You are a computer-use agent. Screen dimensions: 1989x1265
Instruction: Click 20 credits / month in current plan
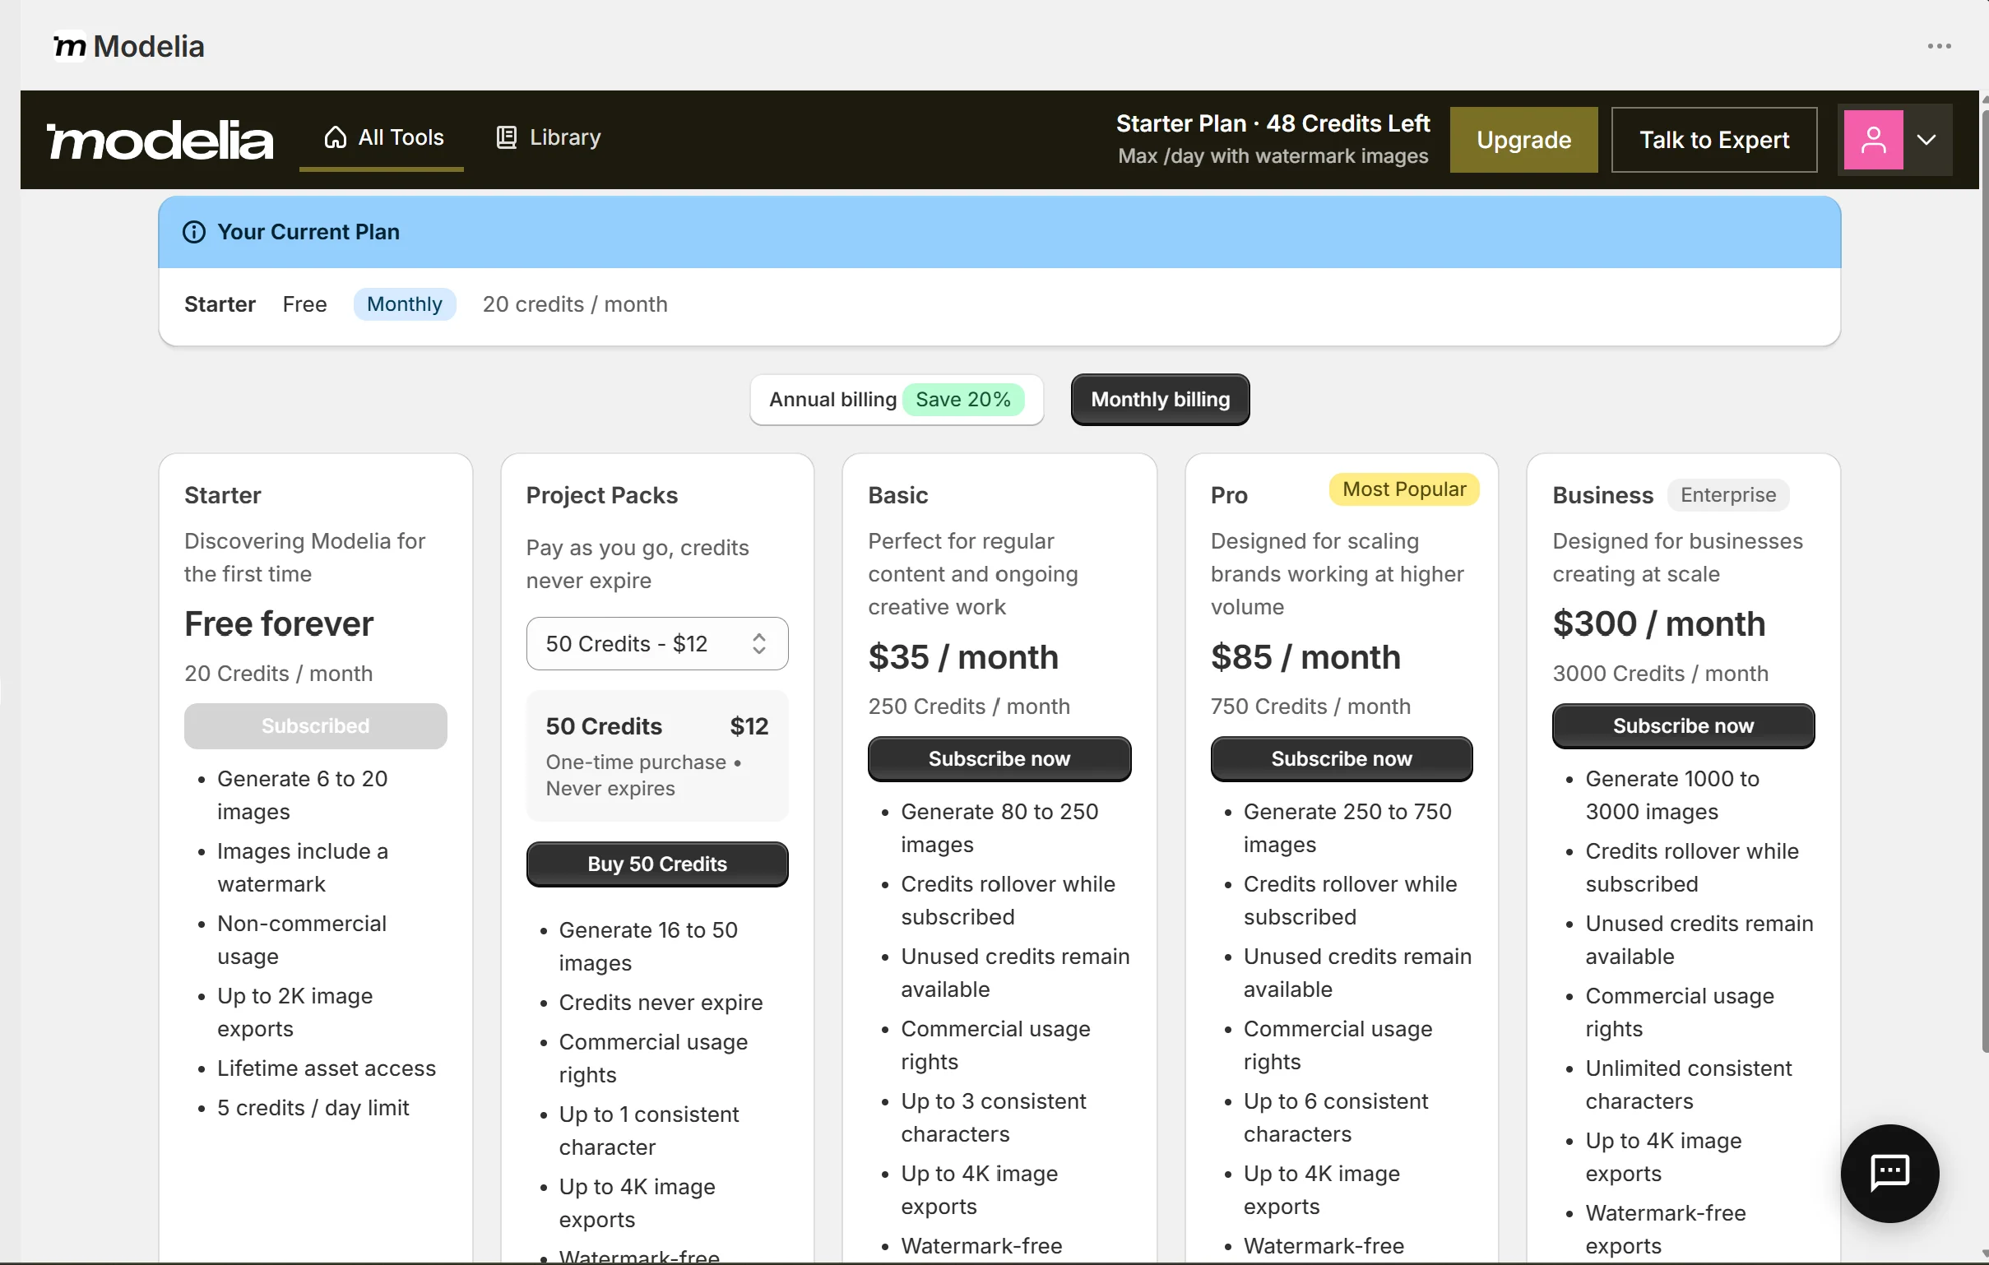click(x=575, y=304)
